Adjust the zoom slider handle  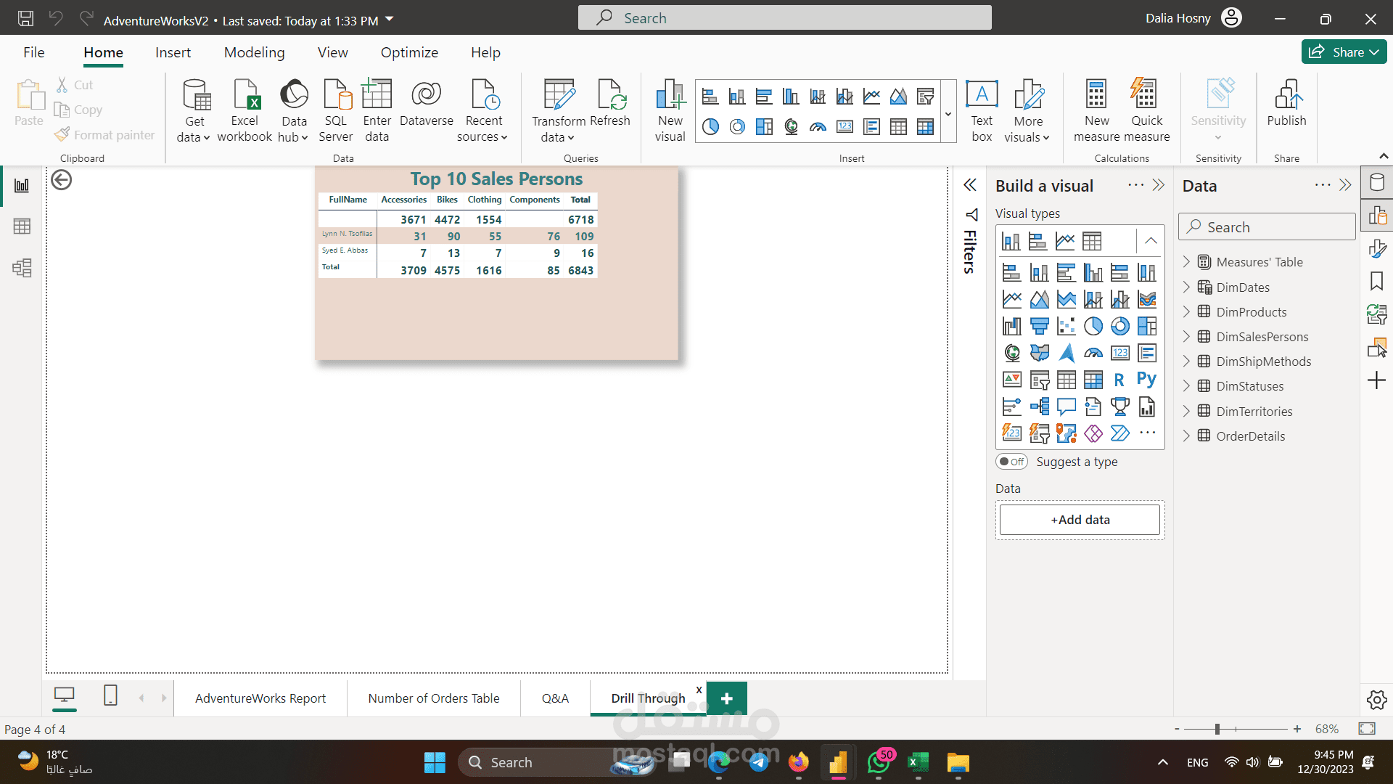1217,729
